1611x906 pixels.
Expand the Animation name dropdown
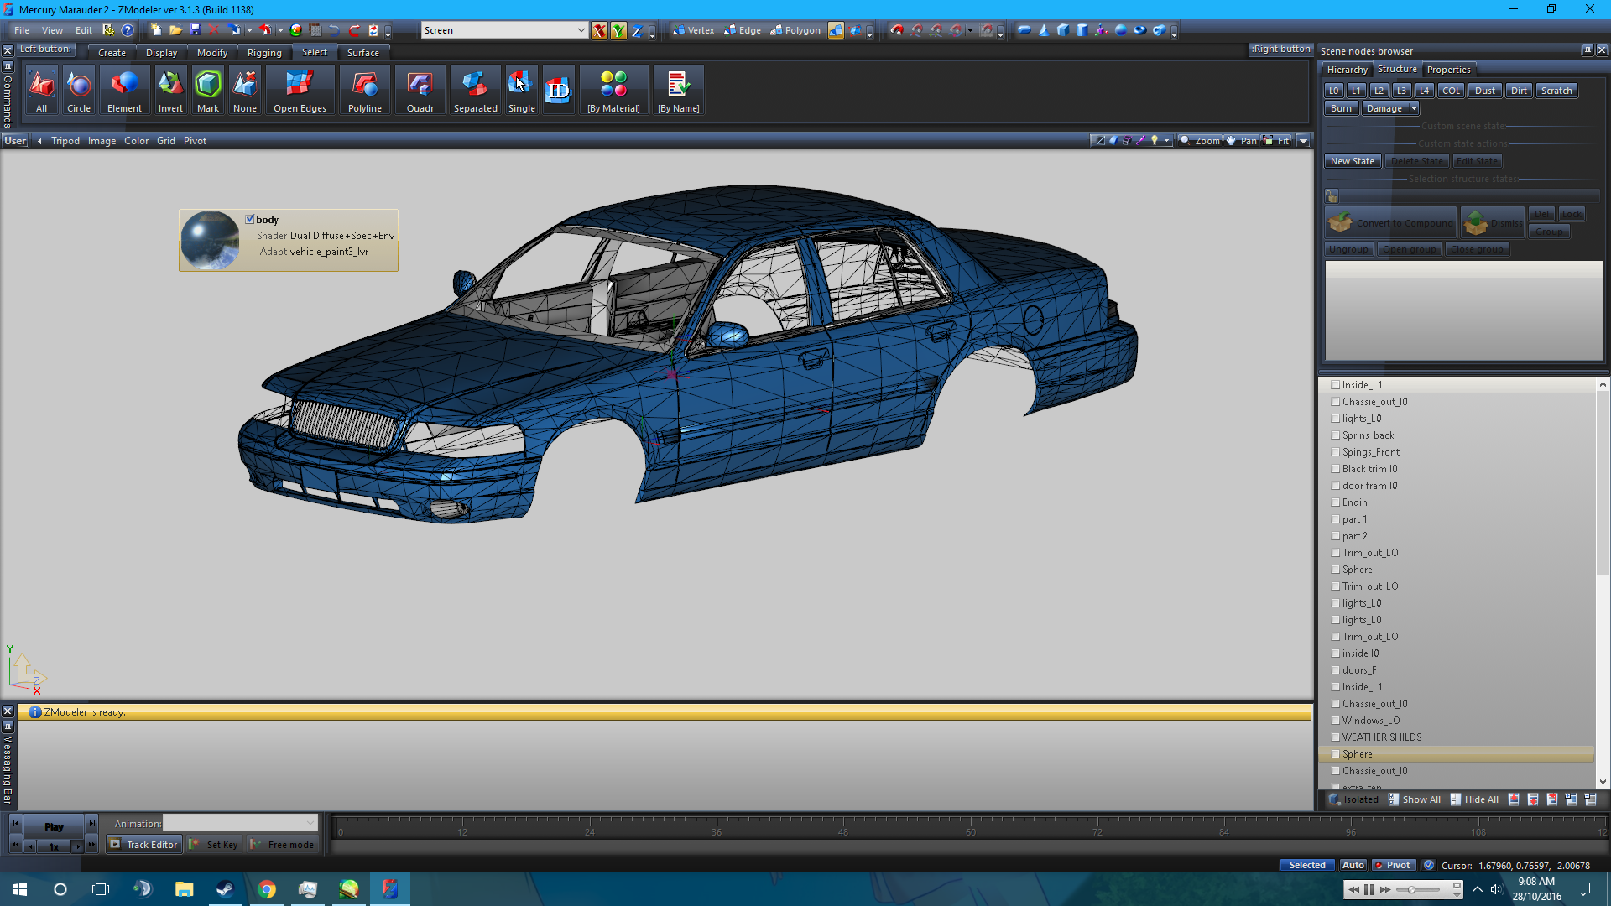coord(310,823)
